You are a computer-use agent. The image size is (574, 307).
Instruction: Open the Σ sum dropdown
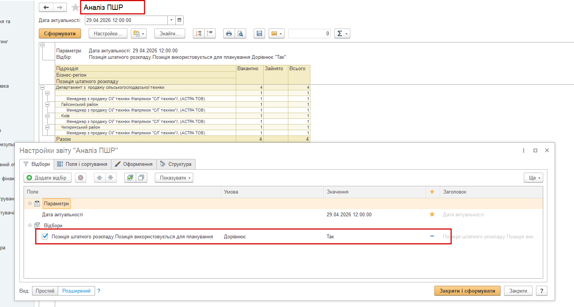[x=342, y=33]
